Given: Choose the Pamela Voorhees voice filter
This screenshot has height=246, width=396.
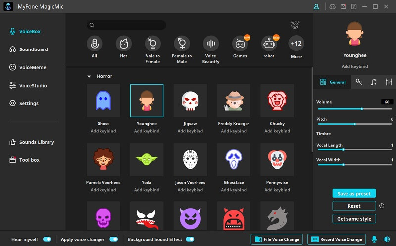Looking at the screenshot, I should pos(103,159).
